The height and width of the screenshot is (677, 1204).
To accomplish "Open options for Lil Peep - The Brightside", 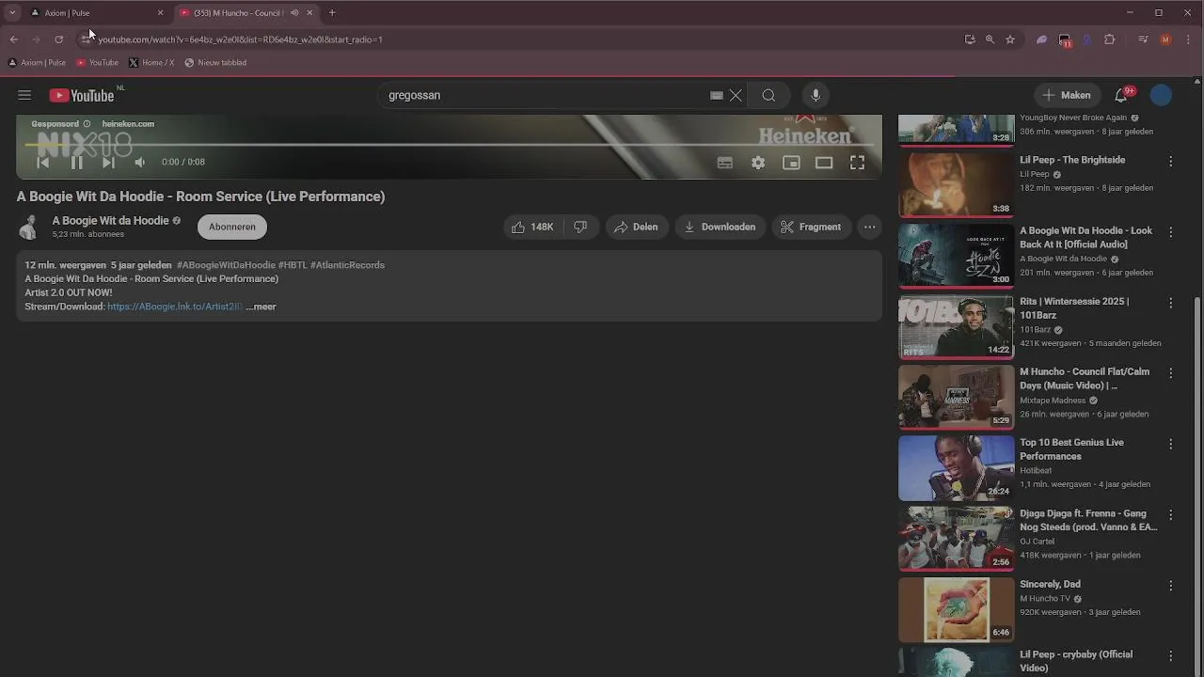I will point(1171,161).
